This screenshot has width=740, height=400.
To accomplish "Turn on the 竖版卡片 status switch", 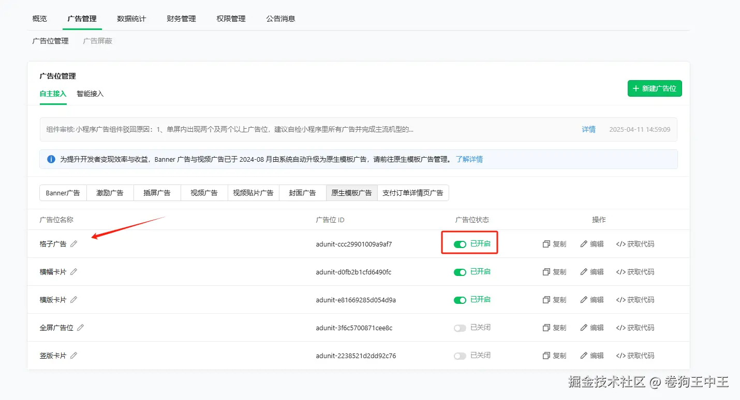I will (460, 356).
